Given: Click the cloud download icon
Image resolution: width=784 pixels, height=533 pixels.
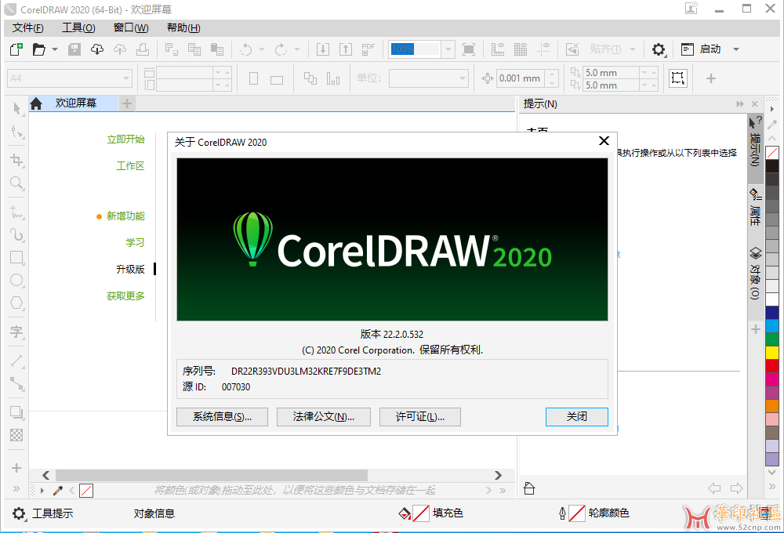Looking at the screenshot, I should tap(97, 49).
